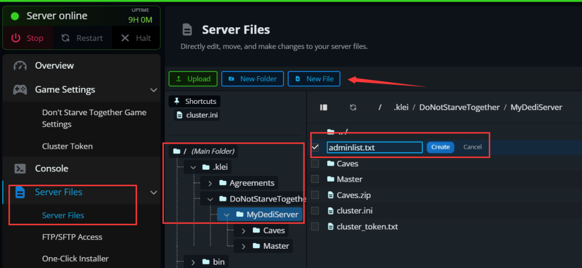Click the adminlist.txt filename input field
Viewport: 582px width, 268px height.
374,148
